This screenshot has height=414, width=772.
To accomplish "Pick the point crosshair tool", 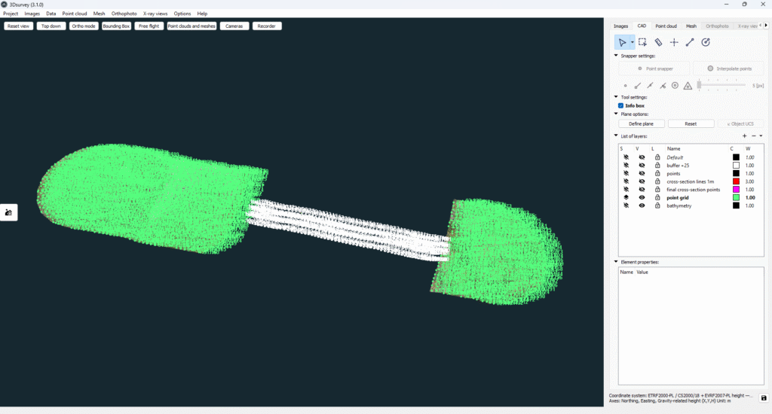I will 674,42.
